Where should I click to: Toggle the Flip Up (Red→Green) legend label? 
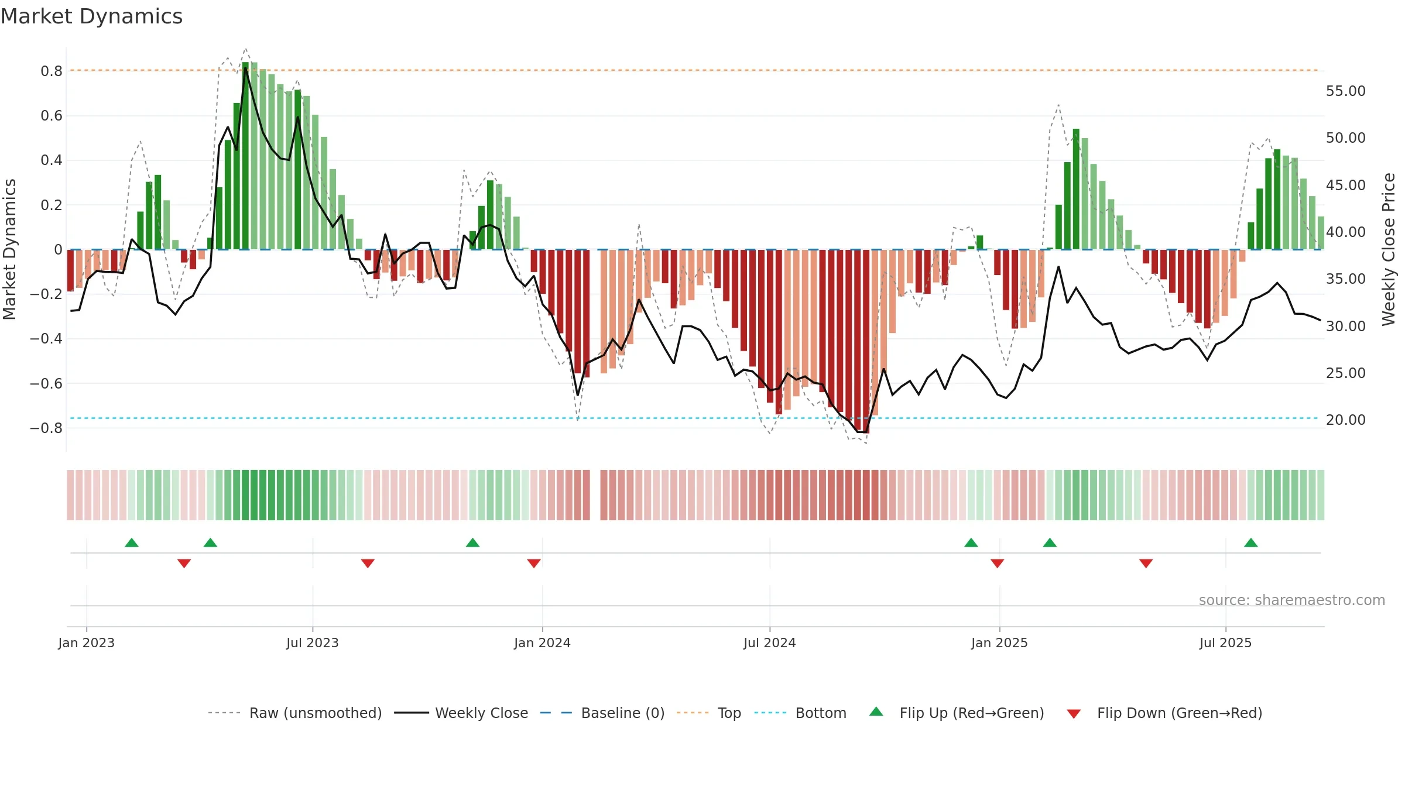972,713
